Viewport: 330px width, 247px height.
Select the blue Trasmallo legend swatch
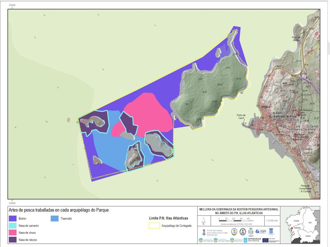click(x=54, y=218)
